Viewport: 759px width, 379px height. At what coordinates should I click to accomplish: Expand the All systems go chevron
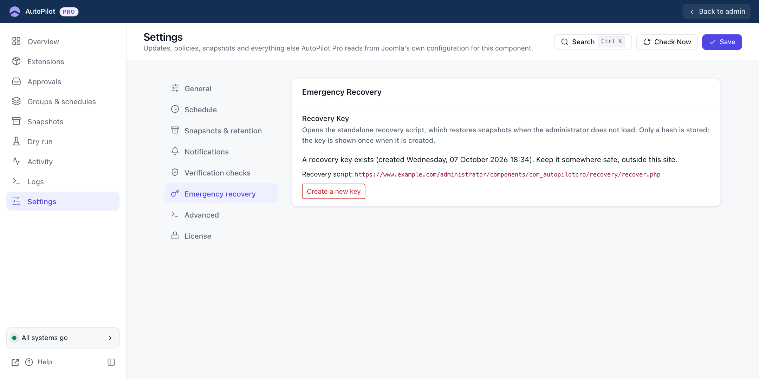[x=110, y=338]
